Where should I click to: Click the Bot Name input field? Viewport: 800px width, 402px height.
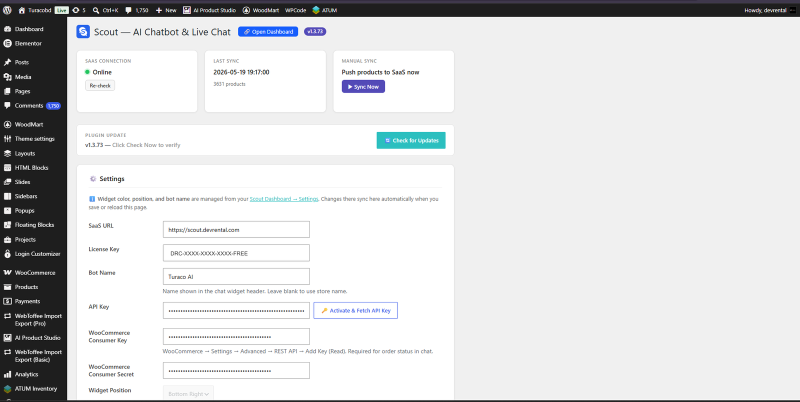coord(236,276)
